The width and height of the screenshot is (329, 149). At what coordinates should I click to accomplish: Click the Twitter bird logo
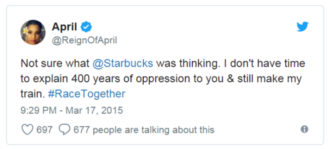[302, 27]
